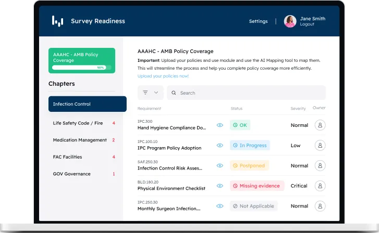Toggle eye icon for Hand Hygiene Compliance
This screenshot has height=233, width=379.
[x=220, y=125]
